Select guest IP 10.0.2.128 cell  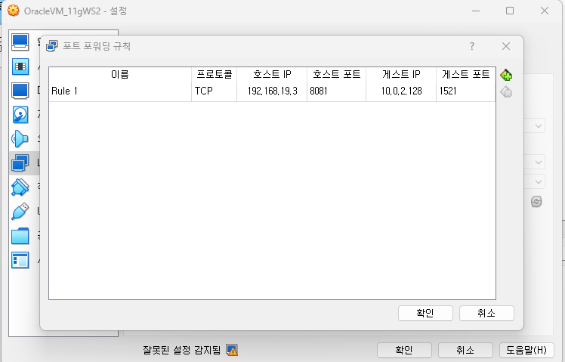pyautogui.click(x=401, y=91)
